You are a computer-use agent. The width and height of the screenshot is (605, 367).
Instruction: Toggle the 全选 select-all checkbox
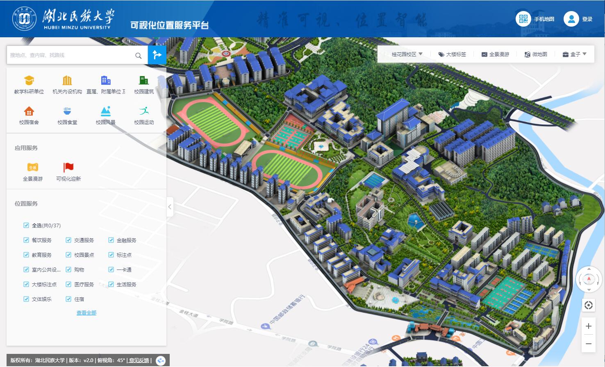(26, 225)
